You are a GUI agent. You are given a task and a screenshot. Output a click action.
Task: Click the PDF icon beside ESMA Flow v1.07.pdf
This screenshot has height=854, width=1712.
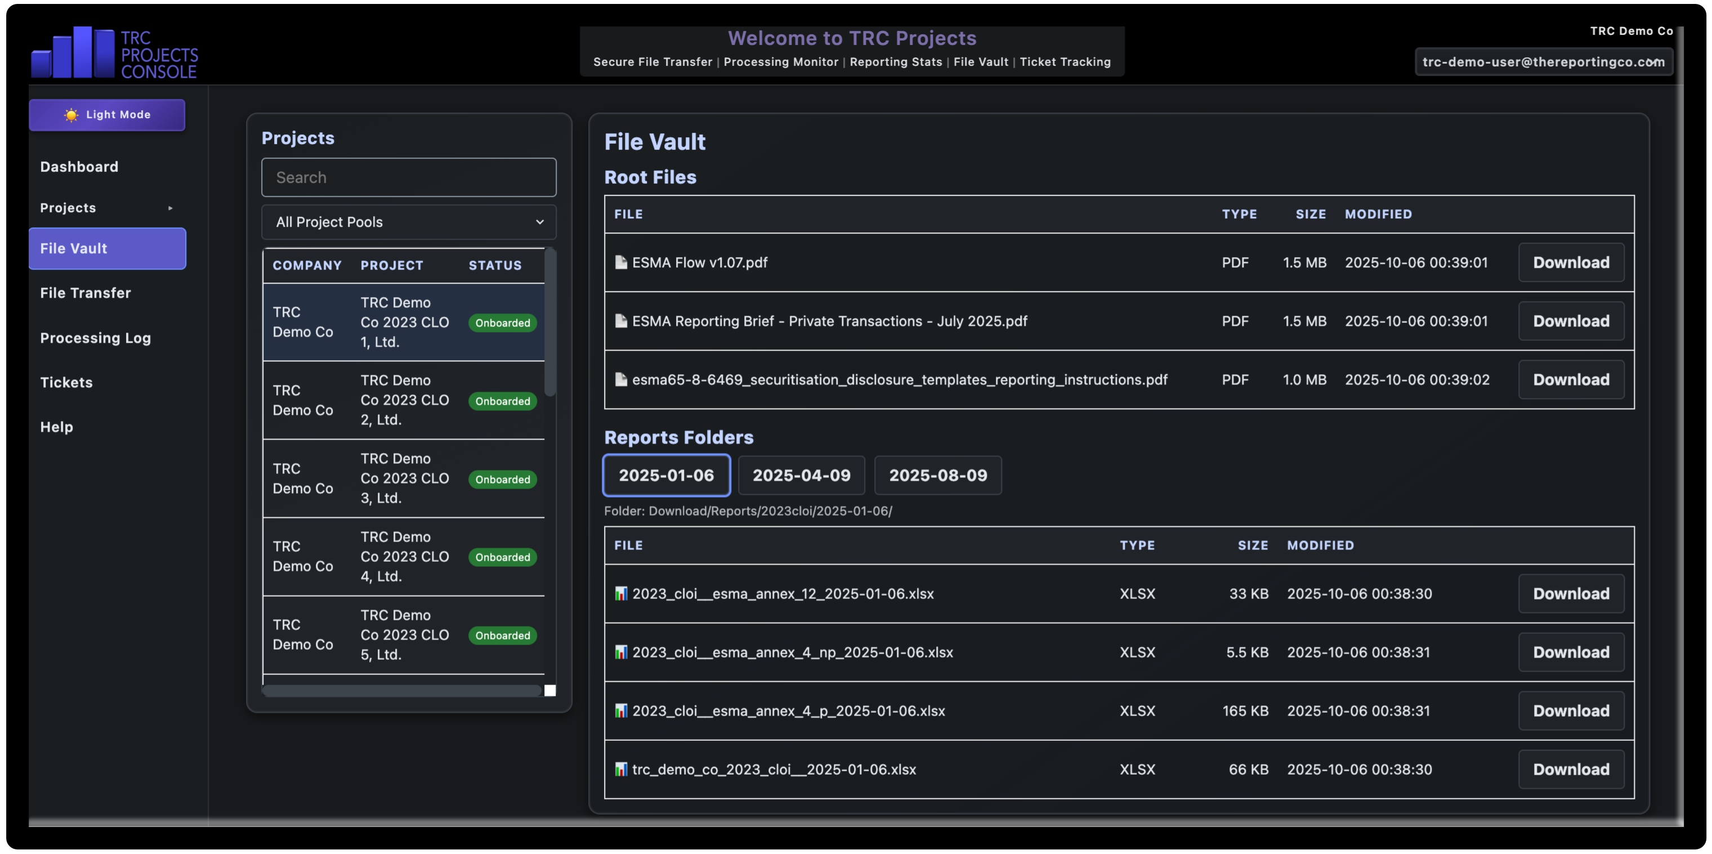621,262
